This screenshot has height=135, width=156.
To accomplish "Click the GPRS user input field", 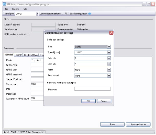I will tap(37, 70).
